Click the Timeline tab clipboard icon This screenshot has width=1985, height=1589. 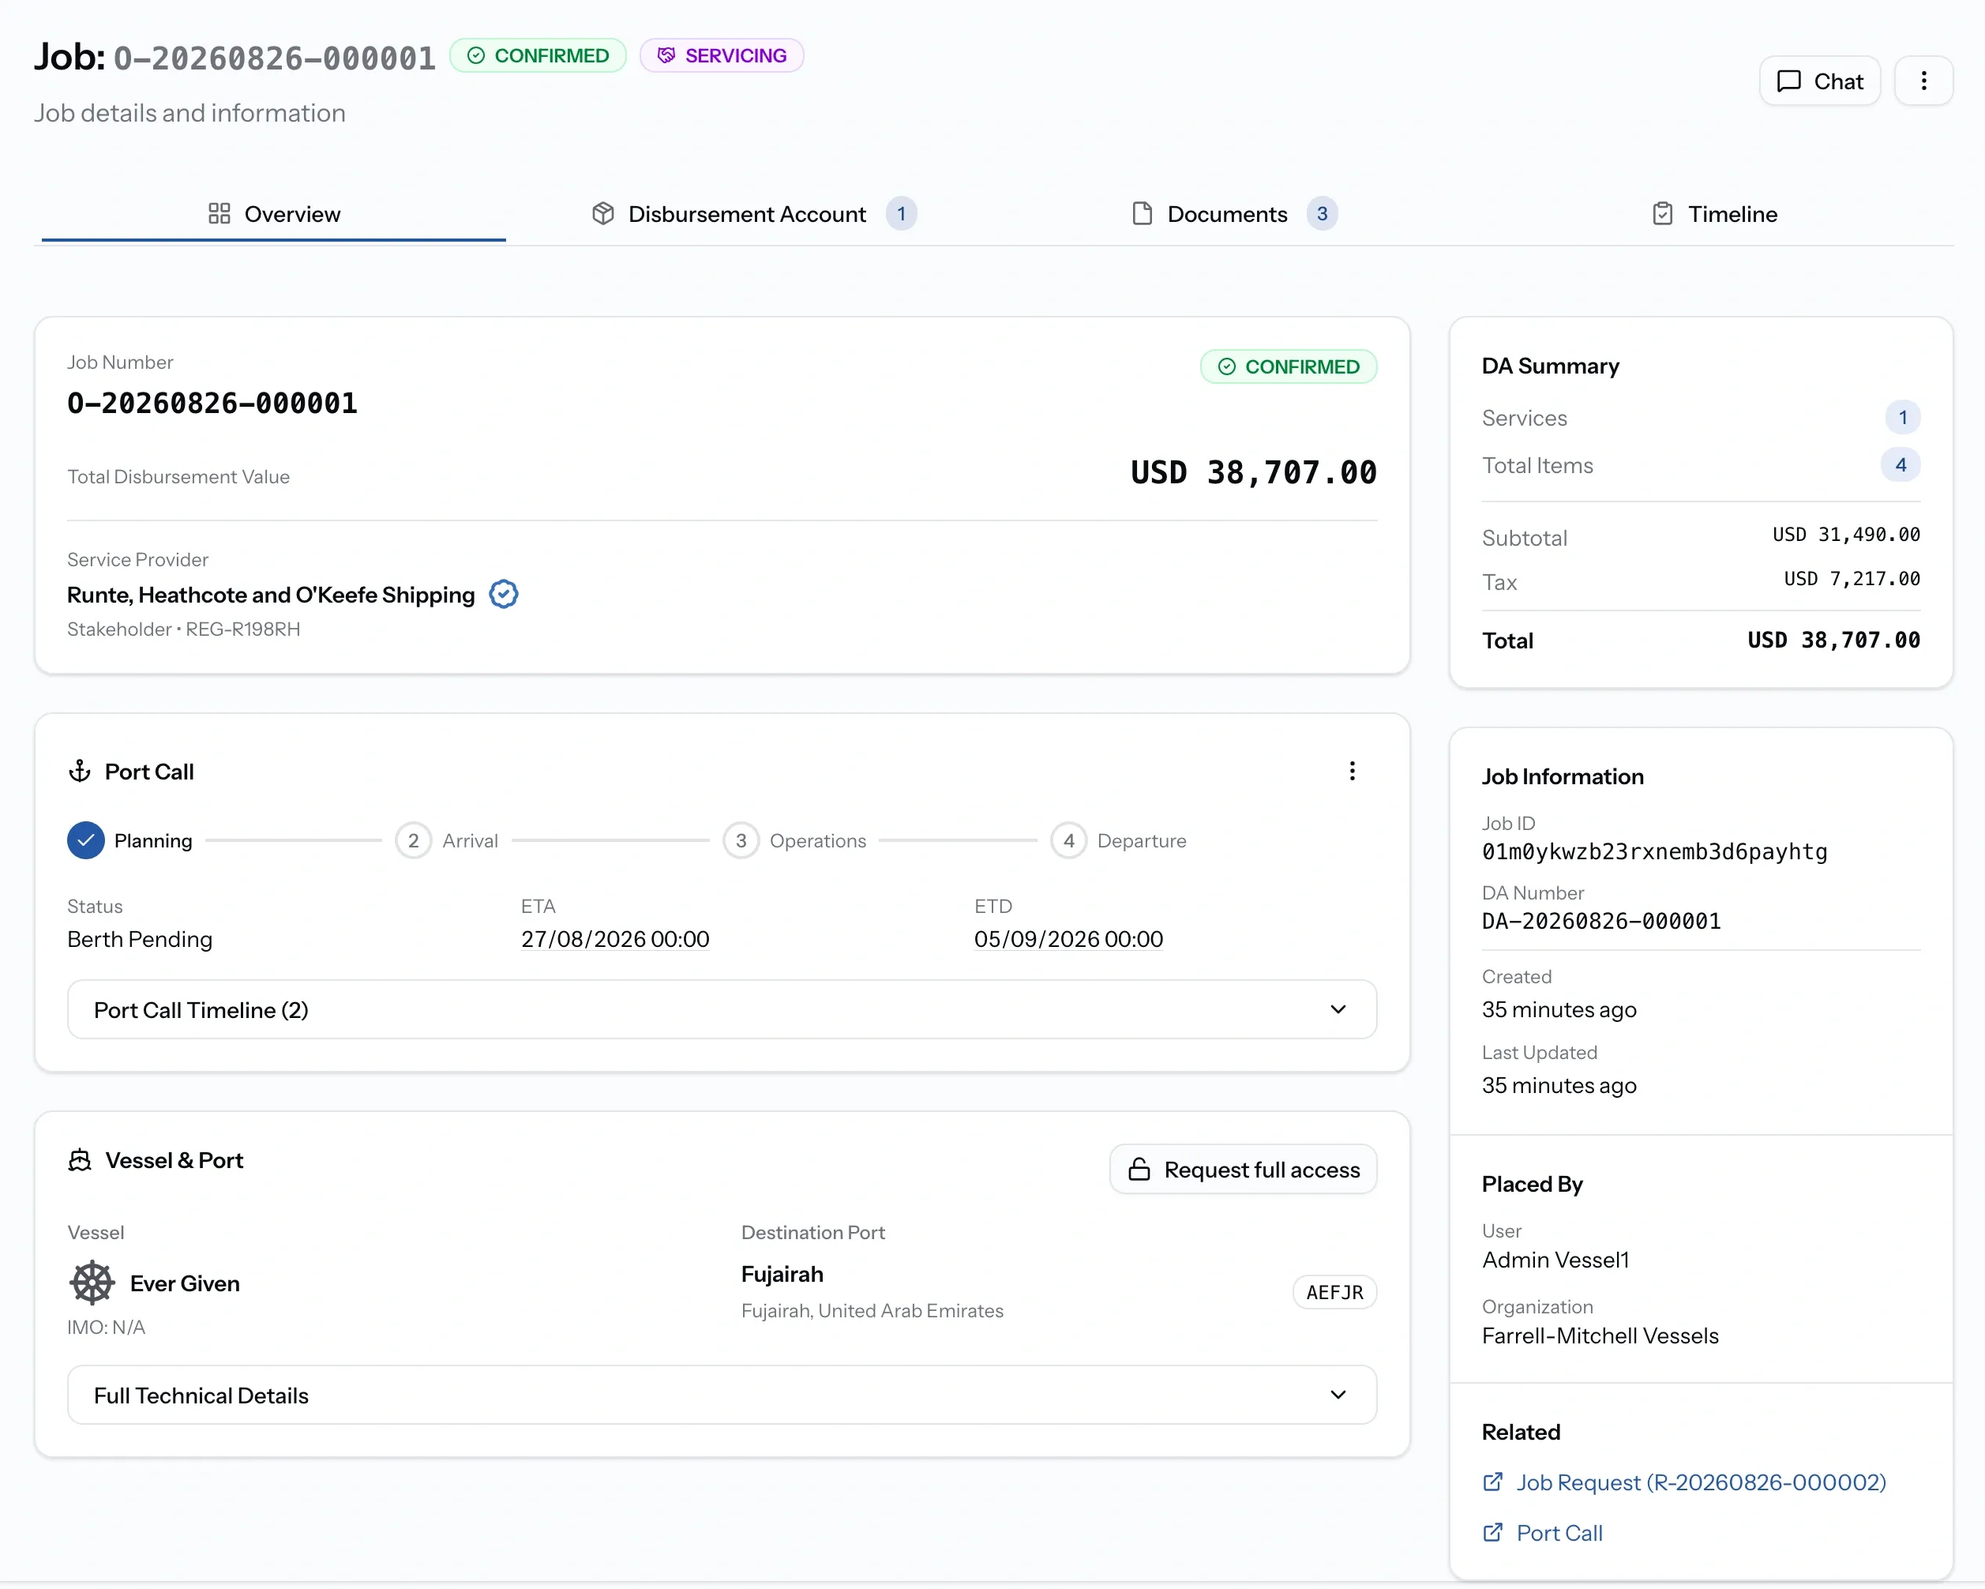coord(1662,214)
